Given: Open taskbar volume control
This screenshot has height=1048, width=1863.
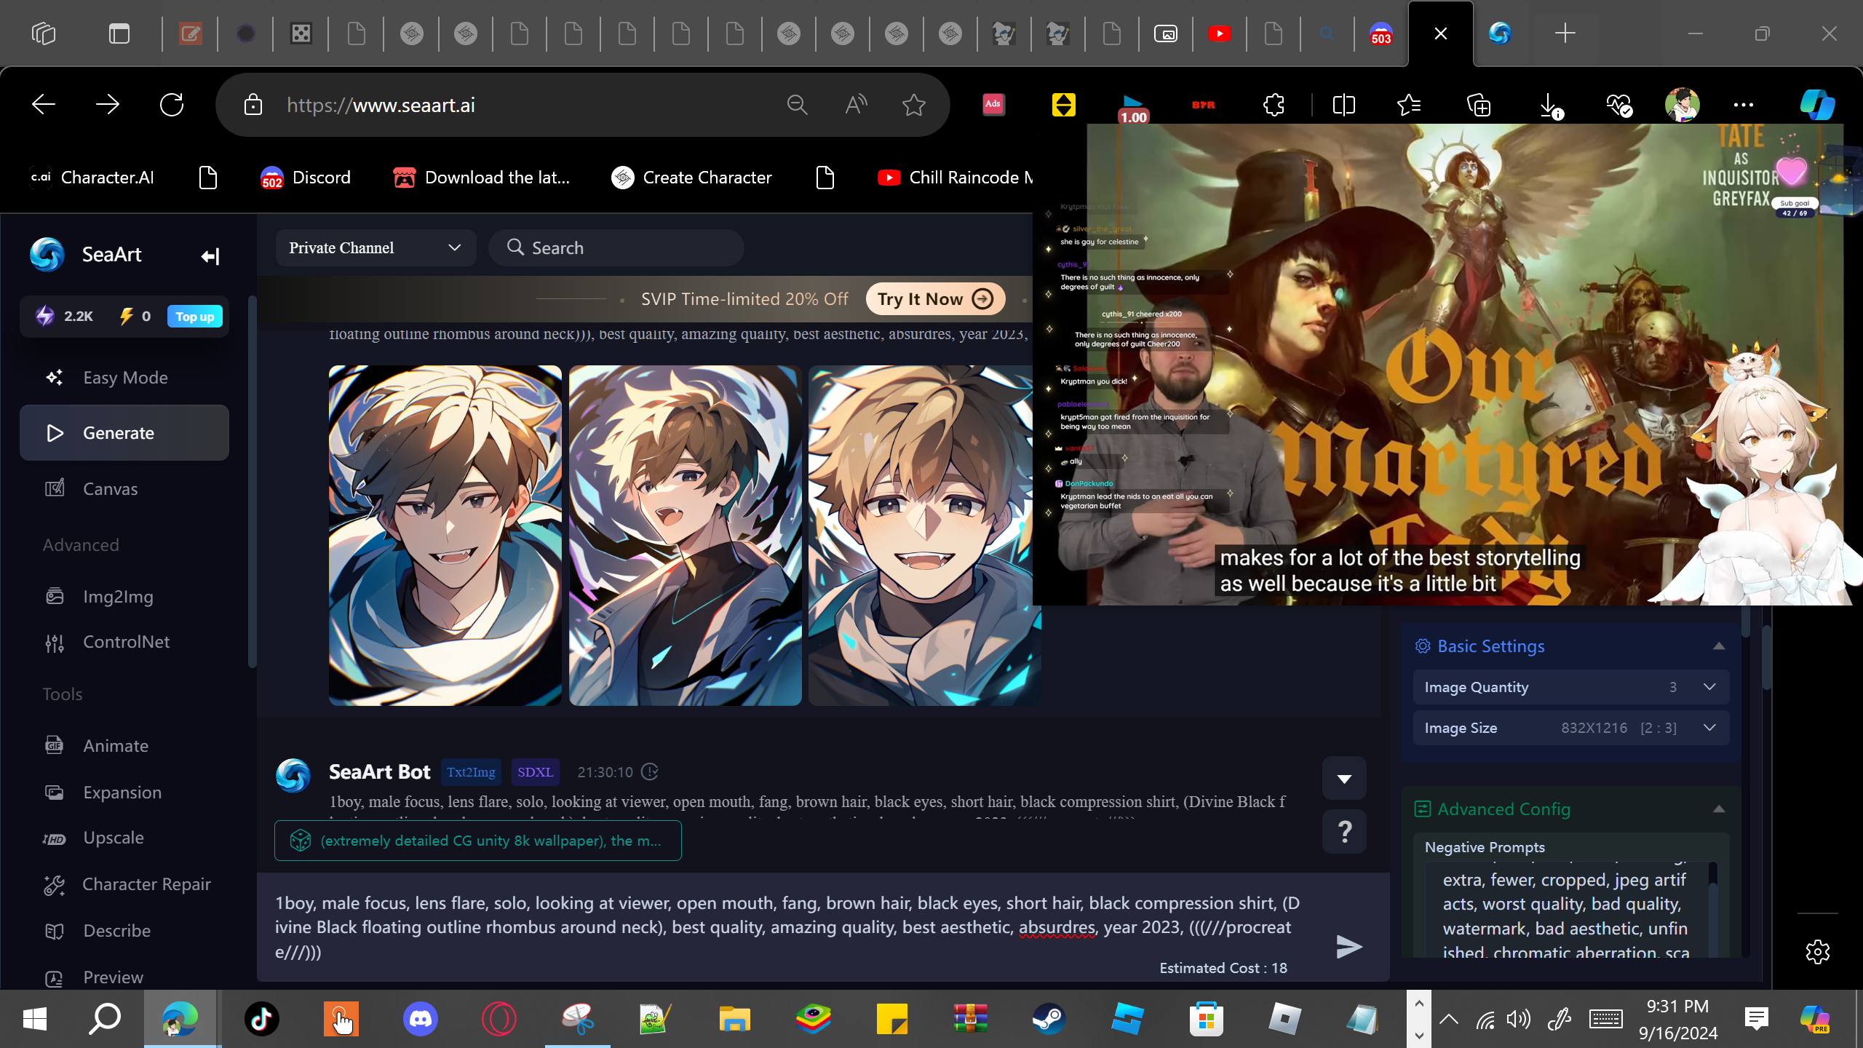Looking at the screenshot, I should 1519,1019.
